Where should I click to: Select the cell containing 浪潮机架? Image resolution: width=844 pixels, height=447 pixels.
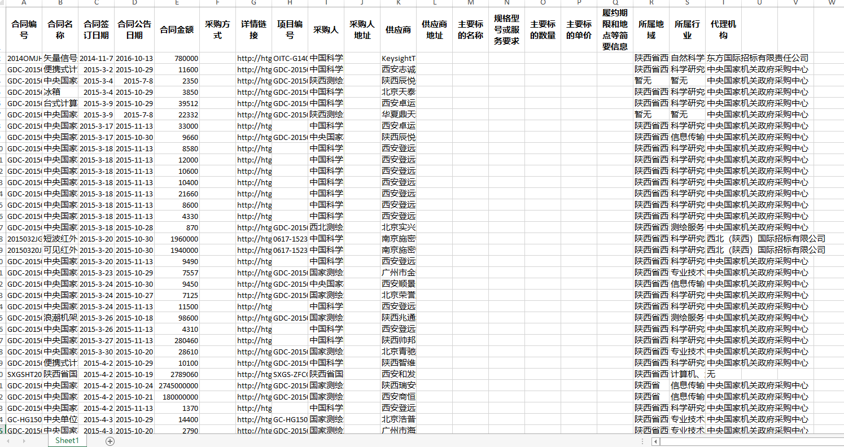pos(60,318)
